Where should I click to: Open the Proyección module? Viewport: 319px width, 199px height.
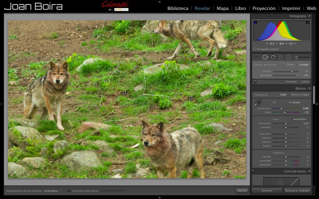click(x=264, y=8)
